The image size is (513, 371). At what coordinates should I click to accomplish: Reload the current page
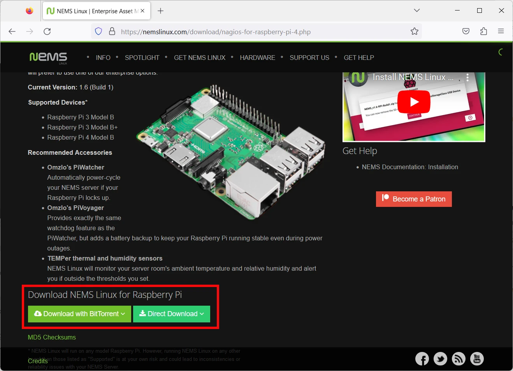pos(47,31)
